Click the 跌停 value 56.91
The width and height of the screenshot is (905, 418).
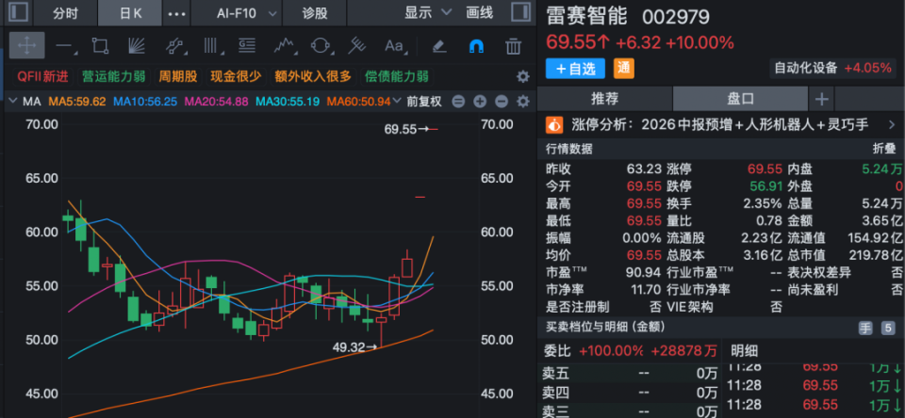[765, 186]
